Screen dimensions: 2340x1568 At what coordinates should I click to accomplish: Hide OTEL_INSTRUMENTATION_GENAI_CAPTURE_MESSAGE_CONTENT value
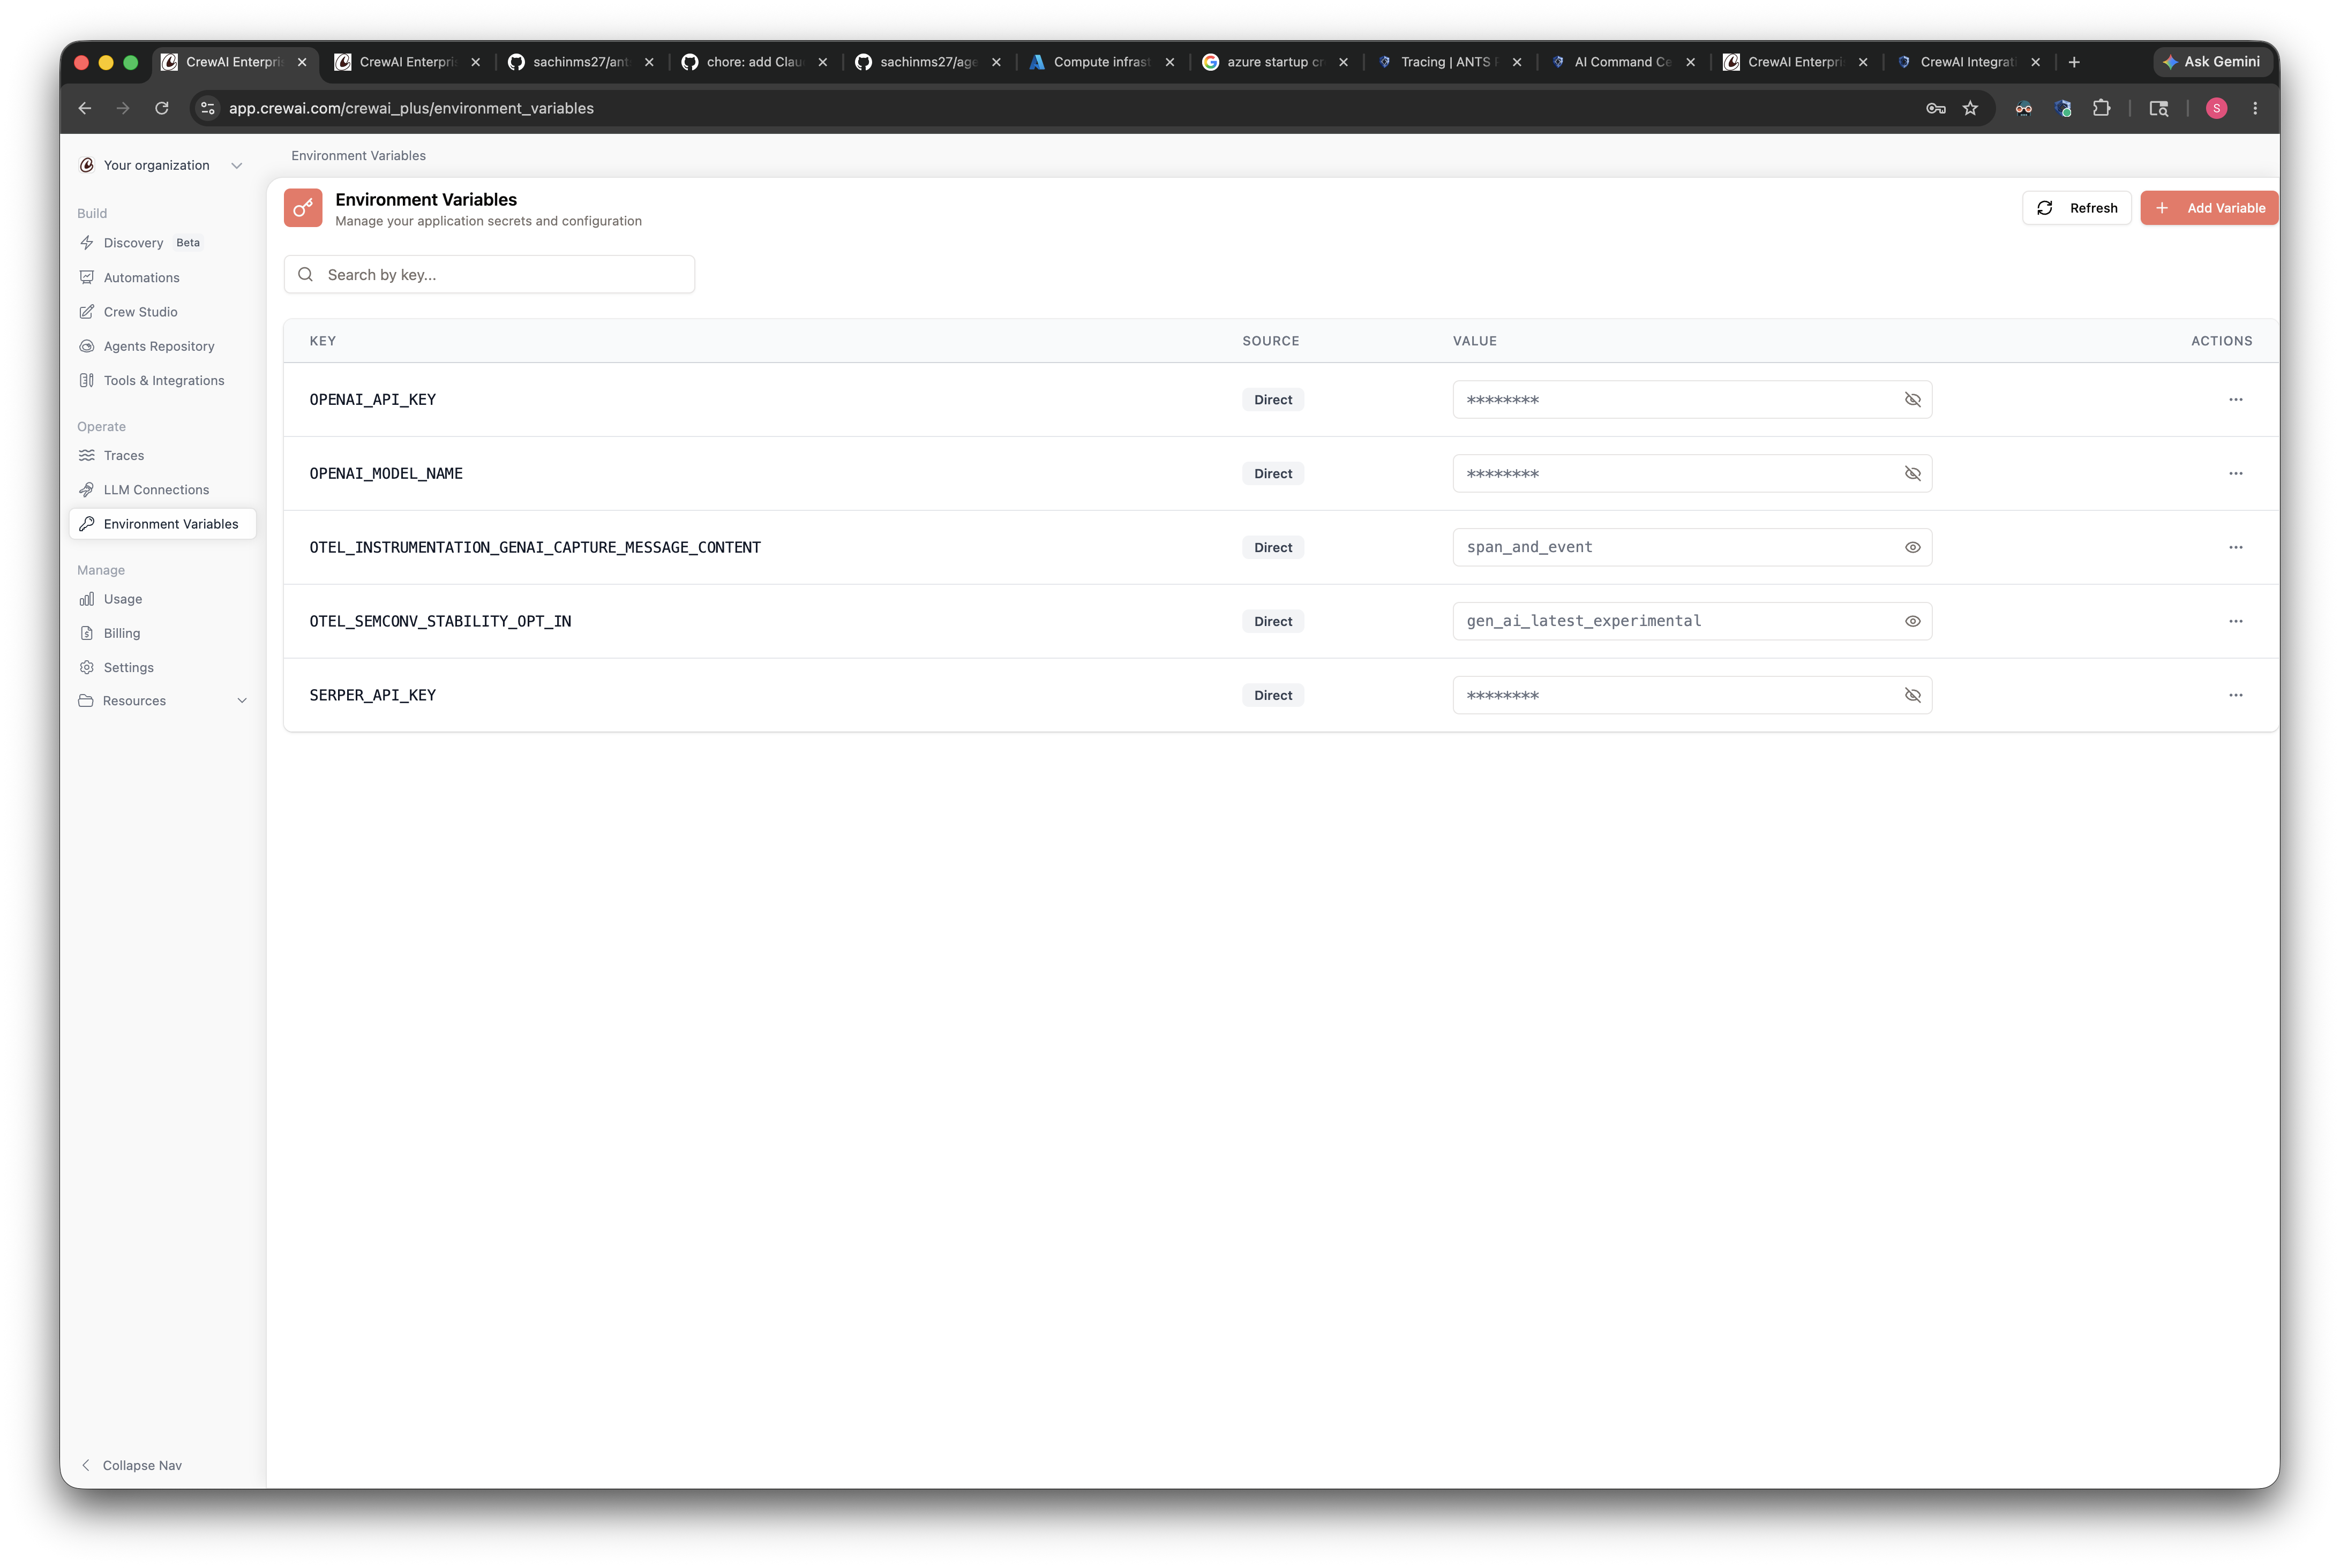[1912, 548]
